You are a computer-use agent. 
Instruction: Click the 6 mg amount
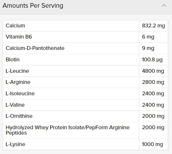[148, 37]
